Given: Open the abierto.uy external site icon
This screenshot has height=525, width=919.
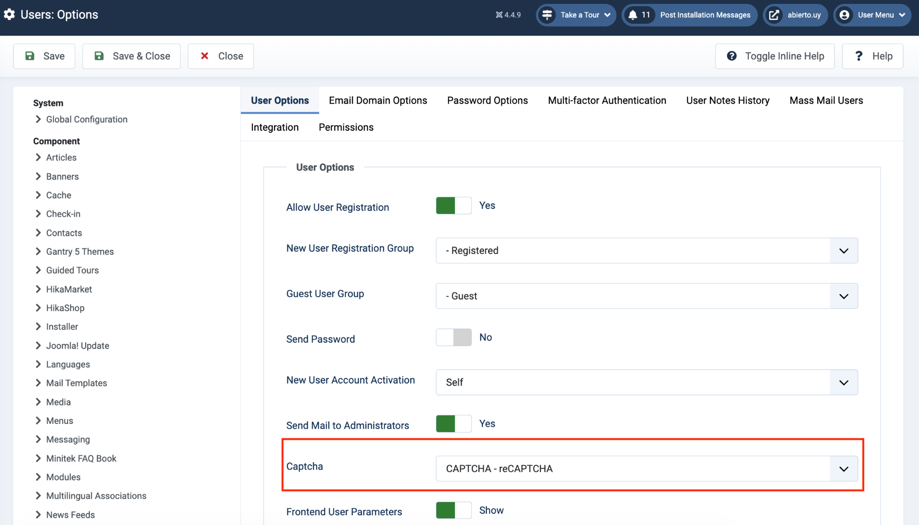Looking at the screenshot, I should pos(774,15).
